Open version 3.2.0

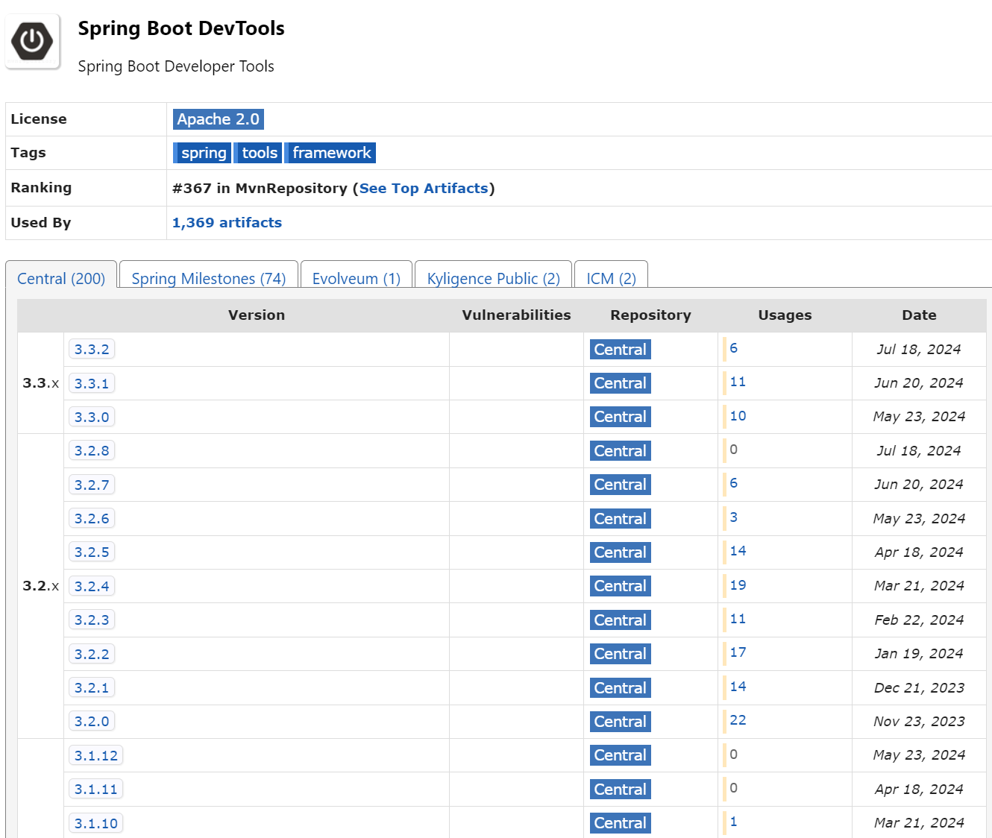(x=92, y=721)
